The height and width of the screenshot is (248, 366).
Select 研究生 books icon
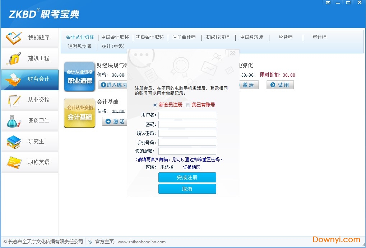14,142
